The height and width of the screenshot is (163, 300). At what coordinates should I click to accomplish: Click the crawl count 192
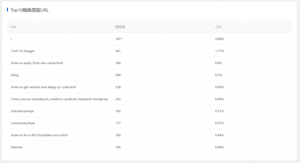pos(118,111)
